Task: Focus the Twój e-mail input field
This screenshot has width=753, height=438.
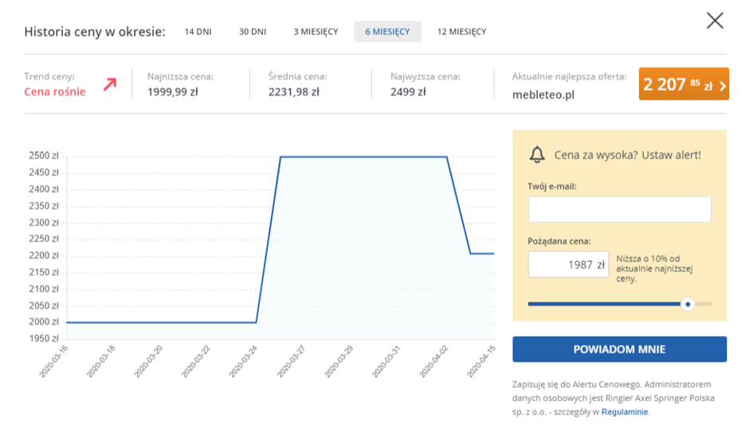Action: 619,209
